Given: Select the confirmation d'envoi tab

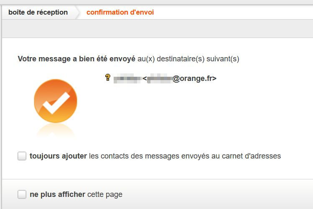Looking at the screenshot, I should point(120,12).
